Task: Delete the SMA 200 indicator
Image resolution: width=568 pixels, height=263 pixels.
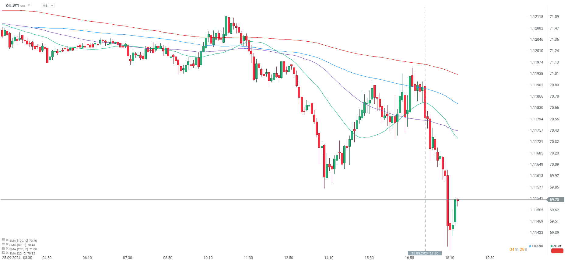Action: (7, 249)
